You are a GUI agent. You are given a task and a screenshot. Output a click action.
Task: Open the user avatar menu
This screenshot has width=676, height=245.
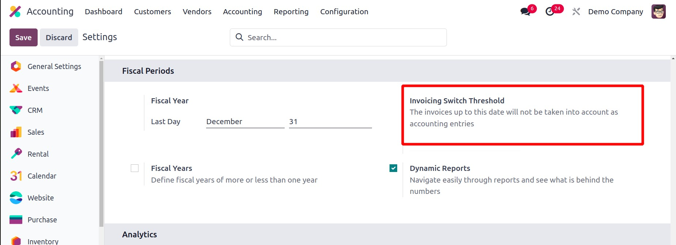click(658, 12)
